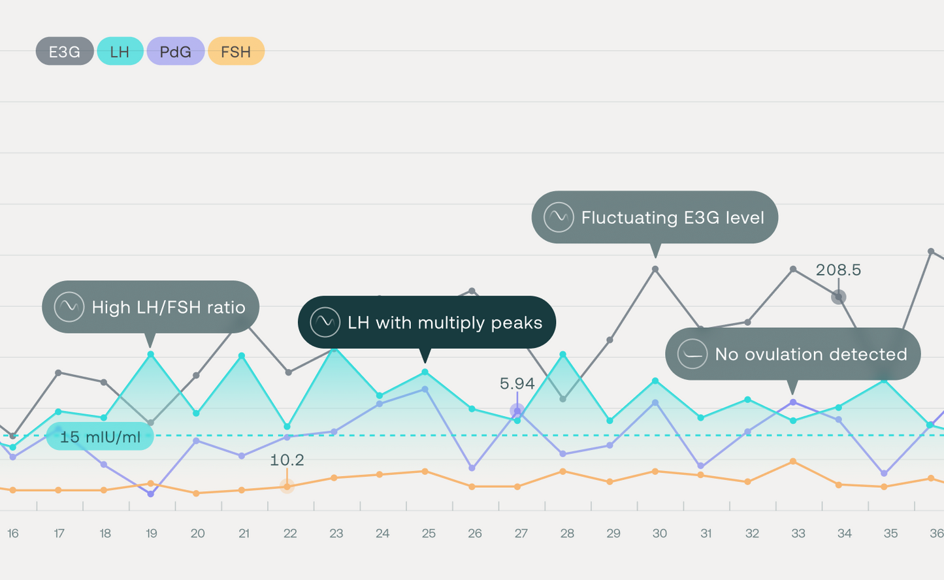The height and width of the screenshot is (580, 944).
Task: Click the LH peak point at day 19
Action: click(x=151, y=354)
